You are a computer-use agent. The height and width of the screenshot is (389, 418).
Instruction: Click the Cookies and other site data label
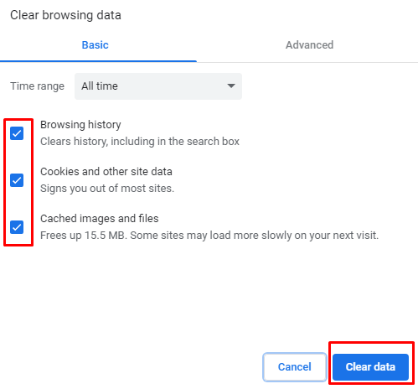pyautogui.click(x=106, y=172)
